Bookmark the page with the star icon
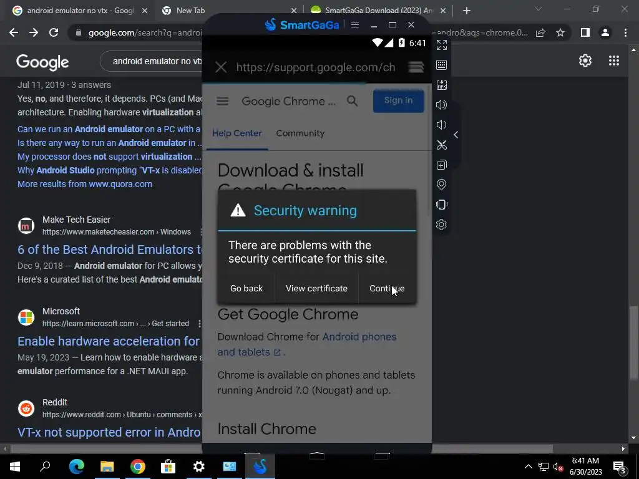Viewport: 639px width, 479px height. [x=560, y=32]
